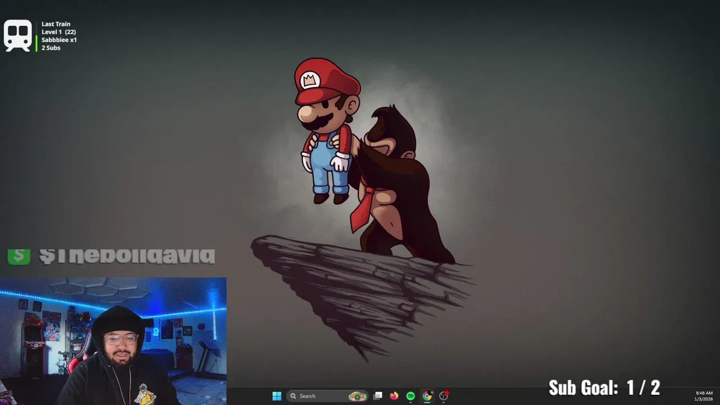The image size is (720, 405).
Task: Click the 'Sub Goal: 1 / 2' text
Action: coord(604,388)
